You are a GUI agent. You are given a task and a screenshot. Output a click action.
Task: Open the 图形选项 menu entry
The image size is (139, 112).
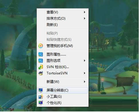pyautogui.click(x=63, y=61)
